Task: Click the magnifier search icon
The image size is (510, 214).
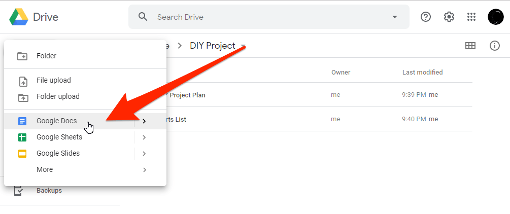Action: tap(143, 17)
